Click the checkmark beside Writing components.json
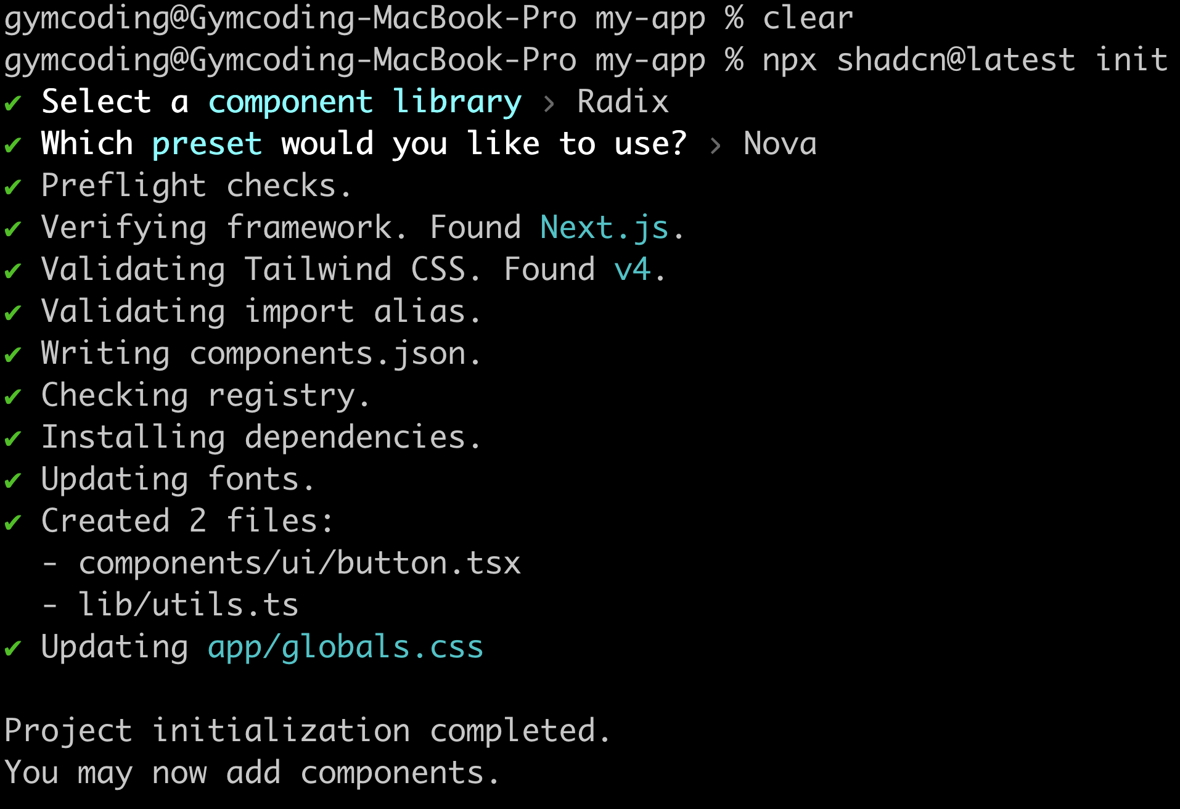Screen dimensions: 1180x809 click(12, 355)
